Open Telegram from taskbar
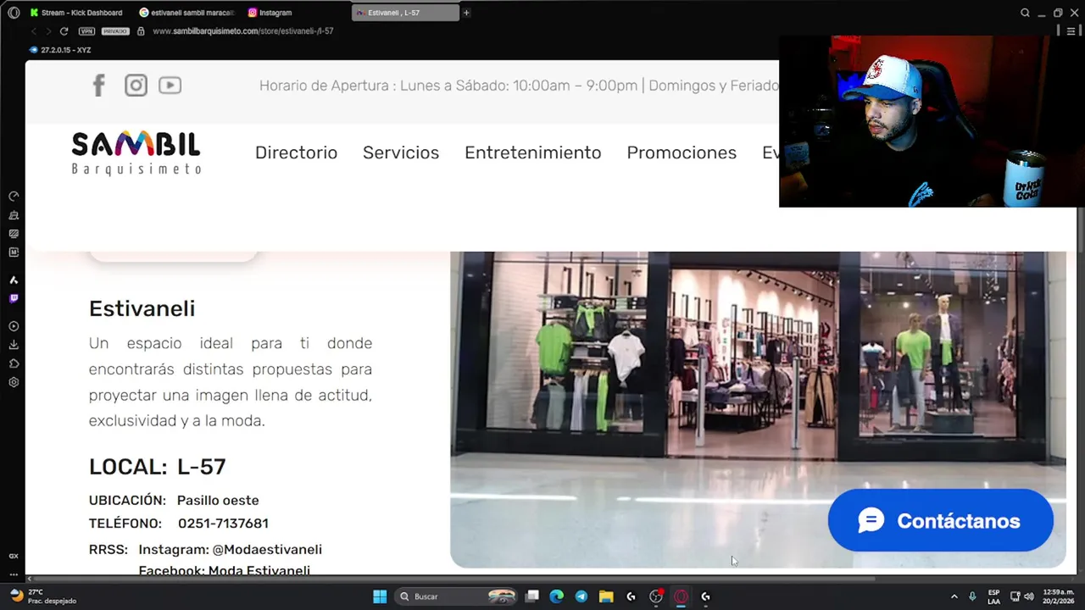1085x610 pixels. coord(581,596)
